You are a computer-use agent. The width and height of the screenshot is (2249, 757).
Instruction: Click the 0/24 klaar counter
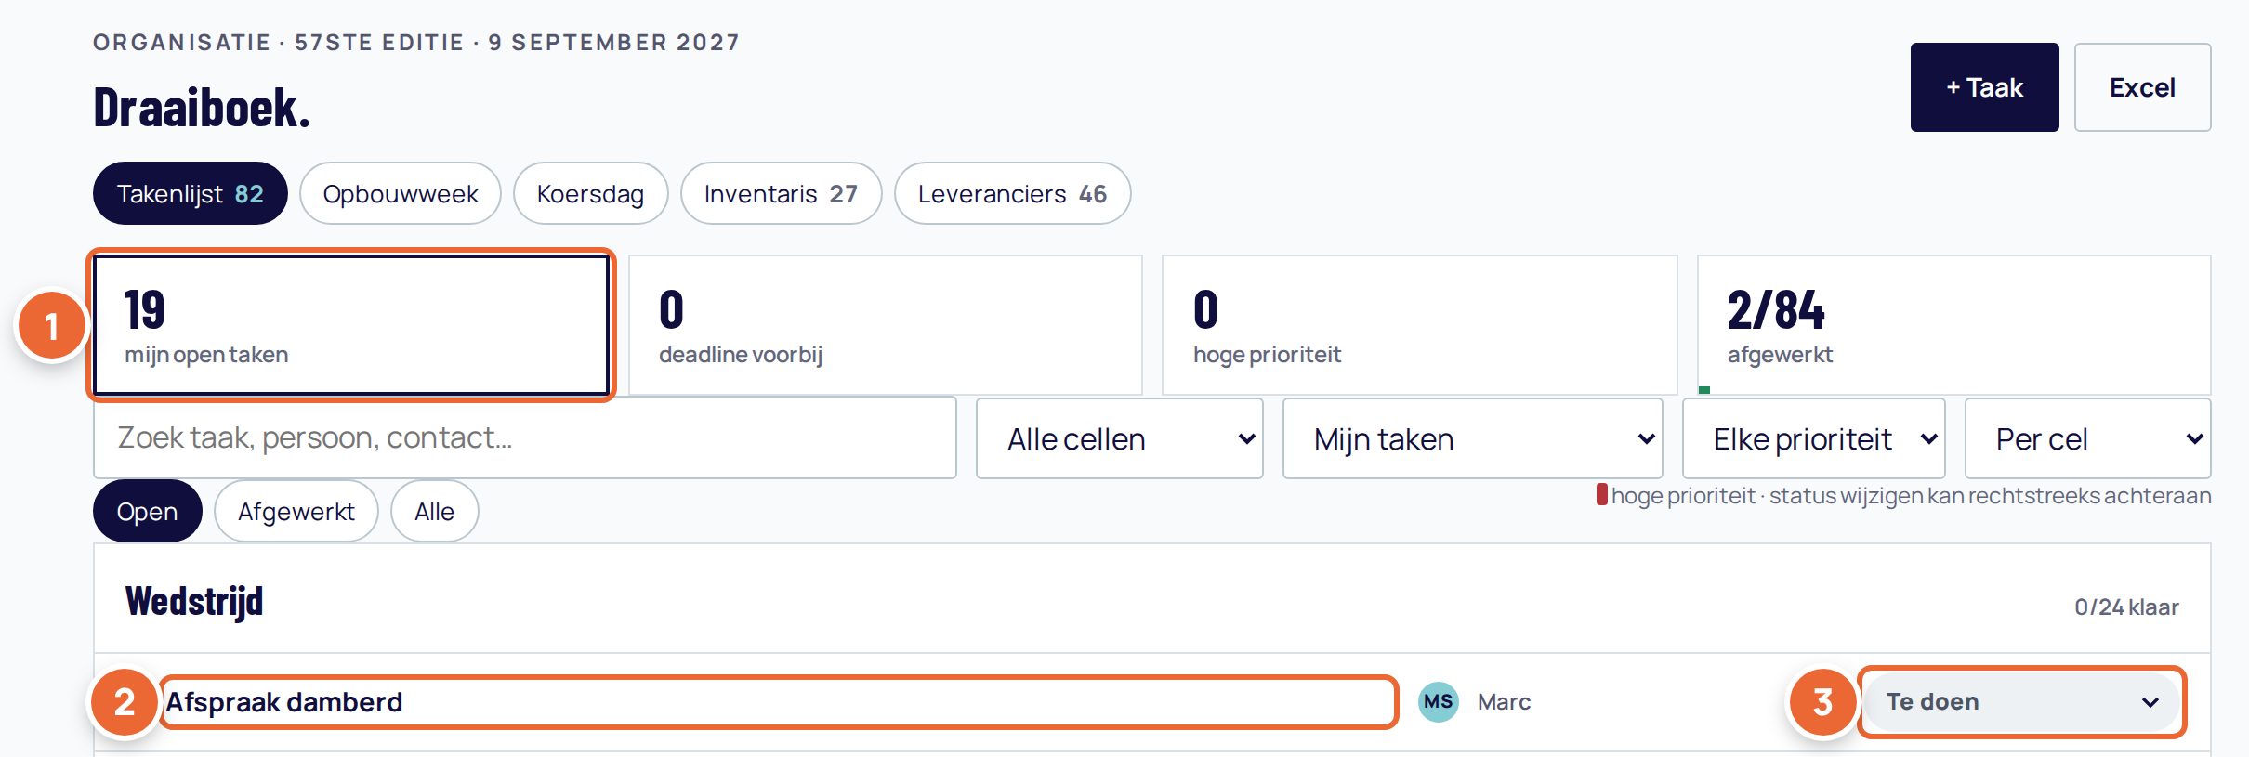(x=2126, y=607)
